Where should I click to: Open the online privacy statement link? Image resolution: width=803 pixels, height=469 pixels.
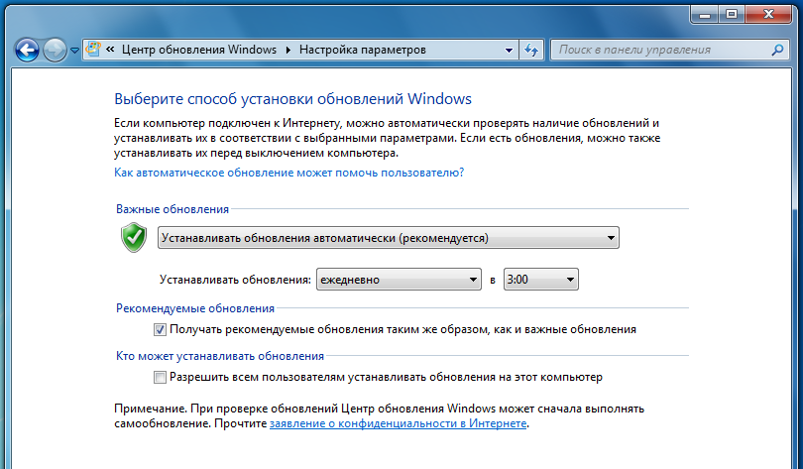(x=398, y=423)
